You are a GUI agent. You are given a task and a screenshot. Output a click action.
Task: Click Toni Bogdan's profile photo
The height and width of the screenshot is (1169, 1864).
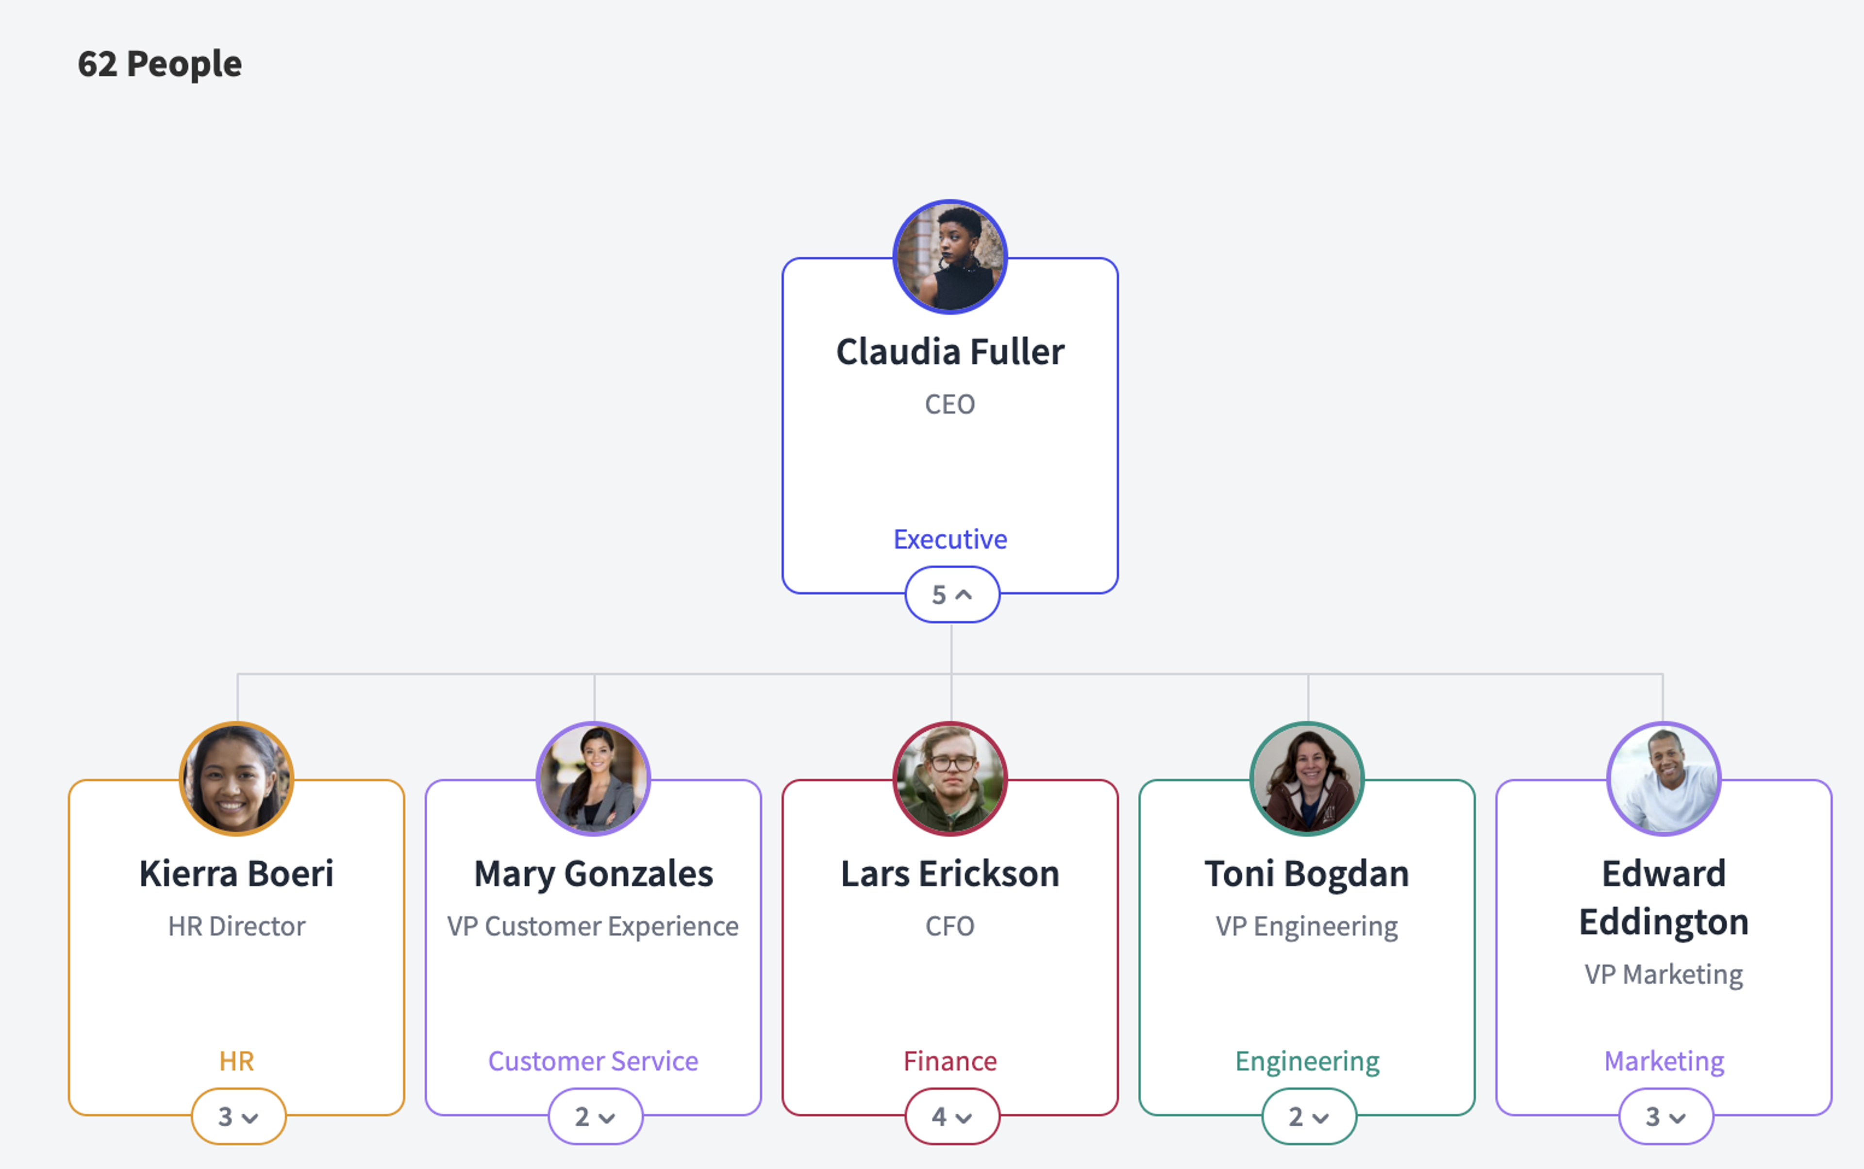click(1307, 778)
